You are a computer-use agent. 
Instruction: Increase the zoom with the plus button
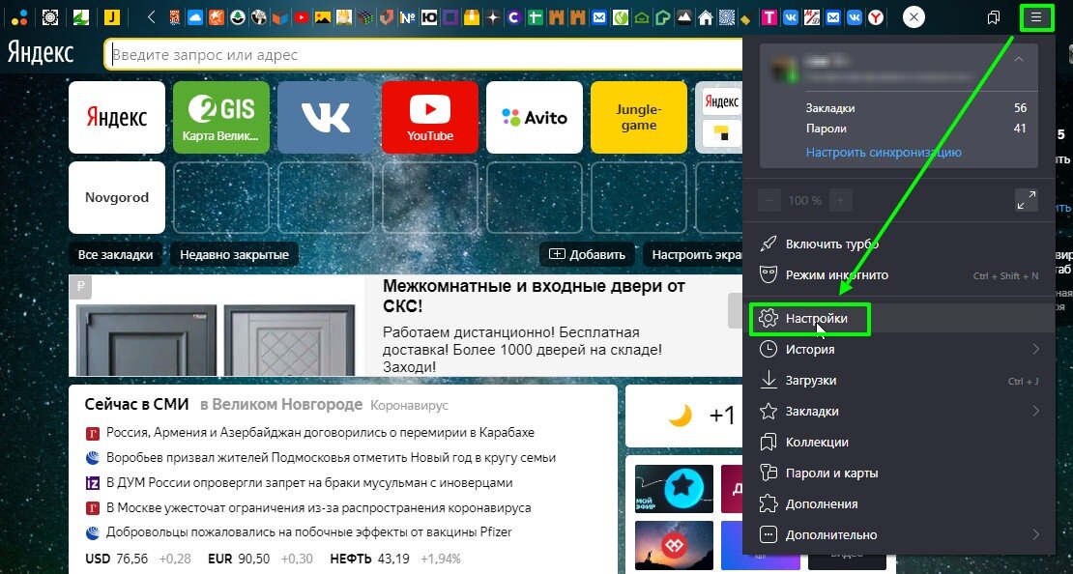coord(840,201)
